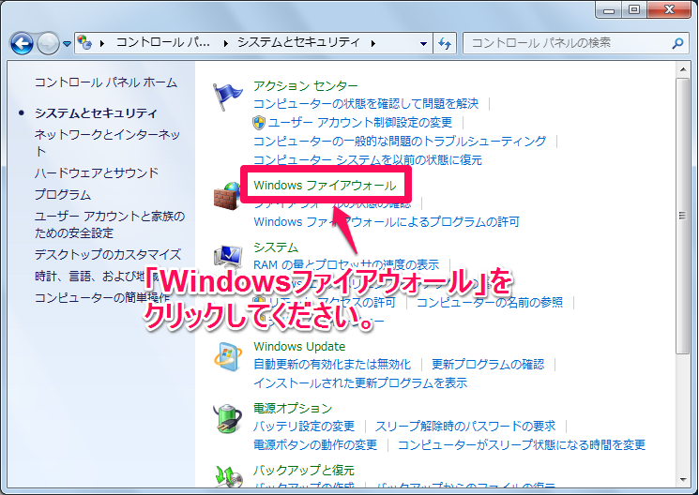Open the 電源オプション heading
The width and height of the screenshot is (699, 495).
pos(293,408)
